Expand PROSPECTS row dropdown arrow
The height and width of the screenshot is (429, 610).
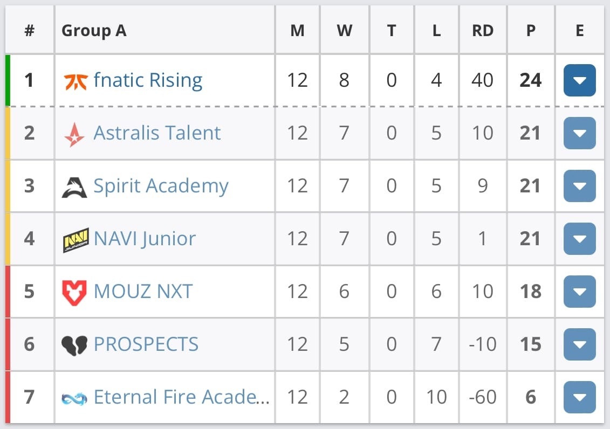point(579,344)
